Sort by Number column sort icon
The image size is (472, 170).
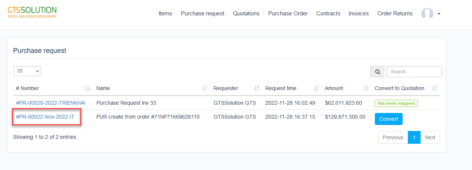point(88,88)
